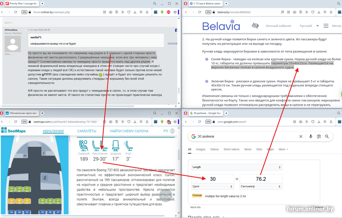Click the converter input showing 30
The height and width of the screenshot is (218, 342).
(x=212, y=179)
